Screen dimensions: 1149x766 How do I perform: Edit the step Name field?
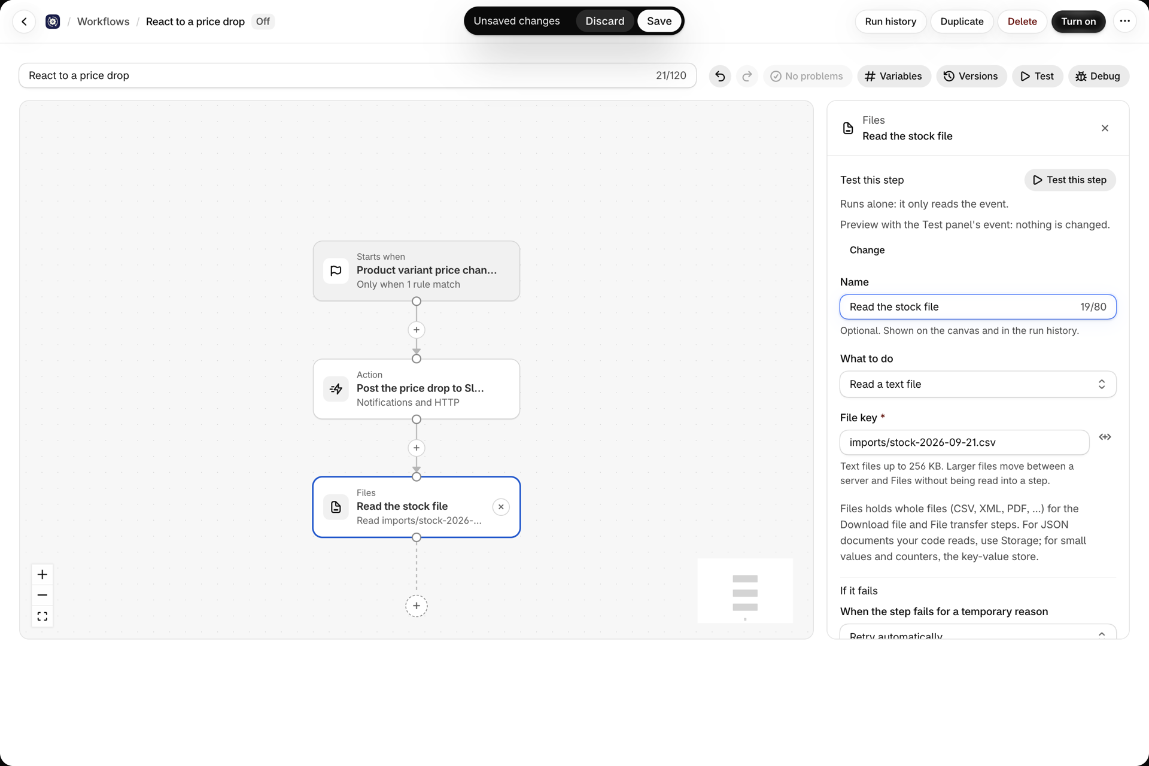978,307
